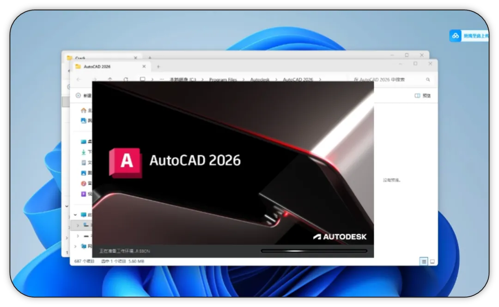Refresh the AutoCAD 2026 folder

(x=126, y=79)
